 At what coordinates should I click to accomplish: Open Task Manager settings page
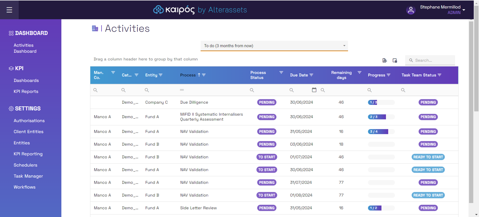28,176
